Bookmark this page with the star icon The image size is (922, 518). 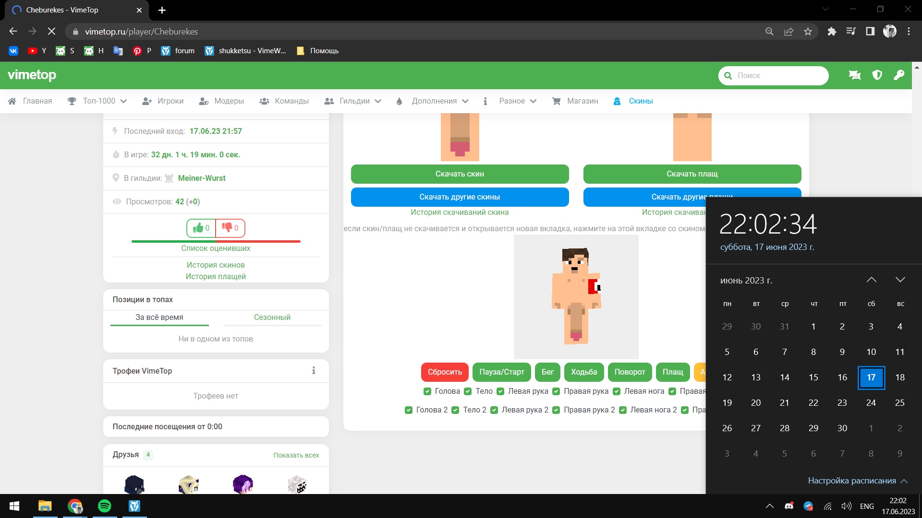808,32
